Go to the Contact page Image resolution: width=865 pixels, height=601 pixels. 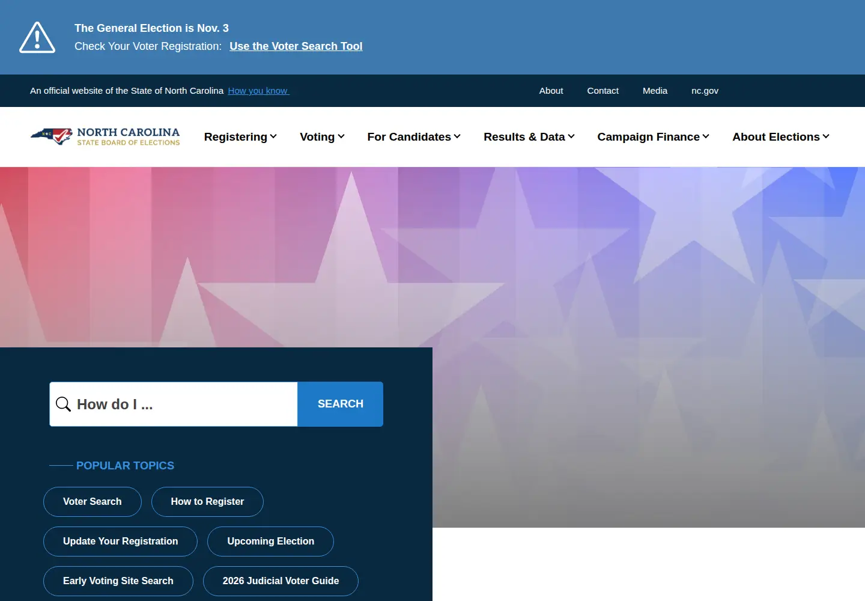coord(602,91)
